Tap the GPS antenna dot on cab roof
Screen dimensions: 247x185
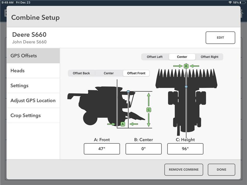(x=128, y=92)
